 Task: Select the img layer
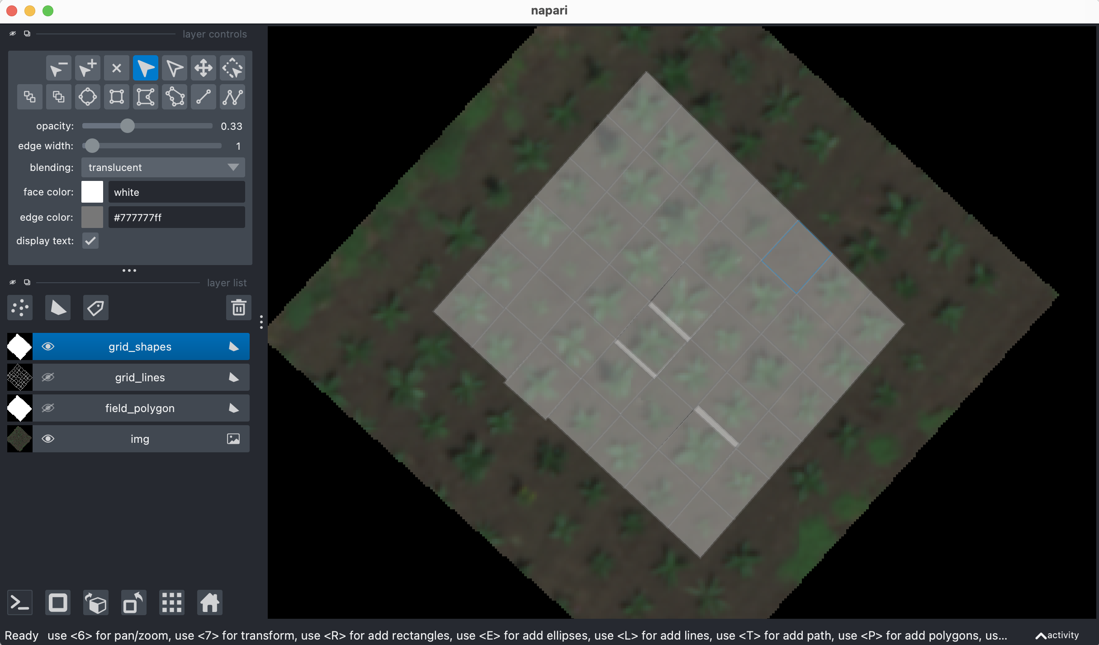click(x=140, y=439)
